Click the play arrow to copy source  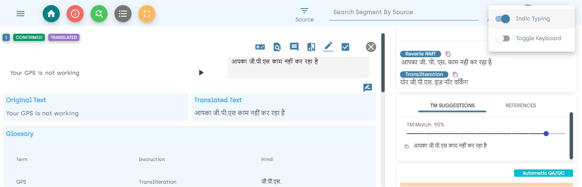201,73
